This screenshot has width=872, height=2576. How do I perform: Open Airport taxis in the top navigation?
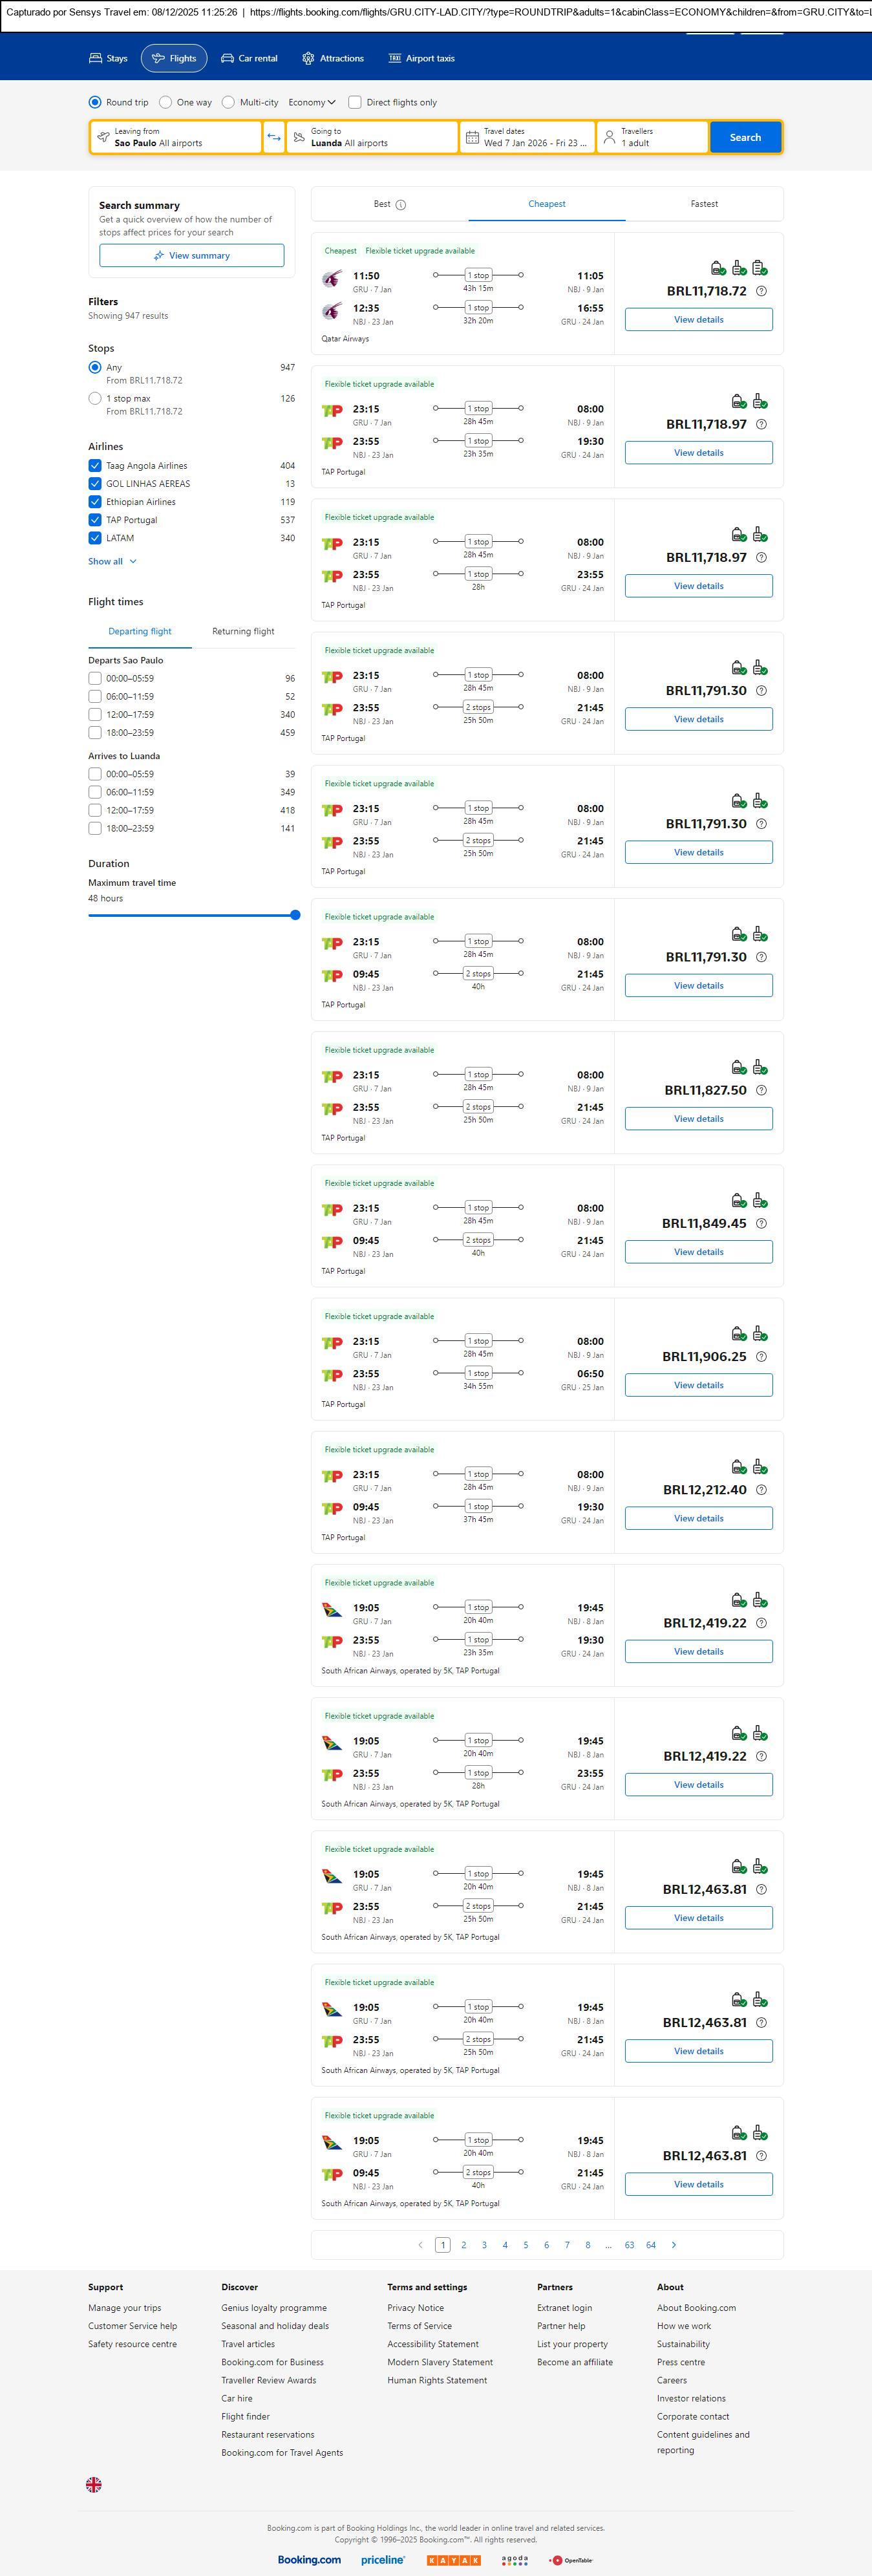[x=421, y=58]
